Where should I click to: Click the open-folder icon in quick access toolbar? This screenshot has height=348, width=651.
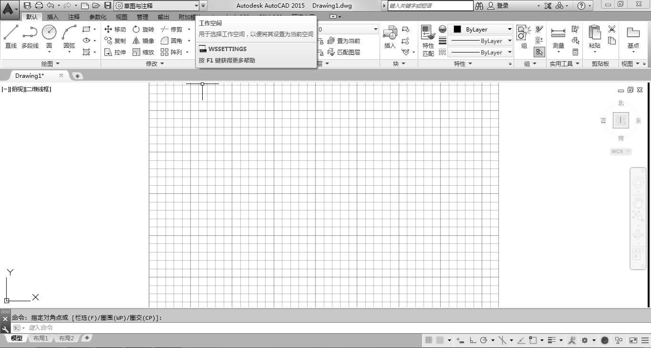click(x=96, y=6)
